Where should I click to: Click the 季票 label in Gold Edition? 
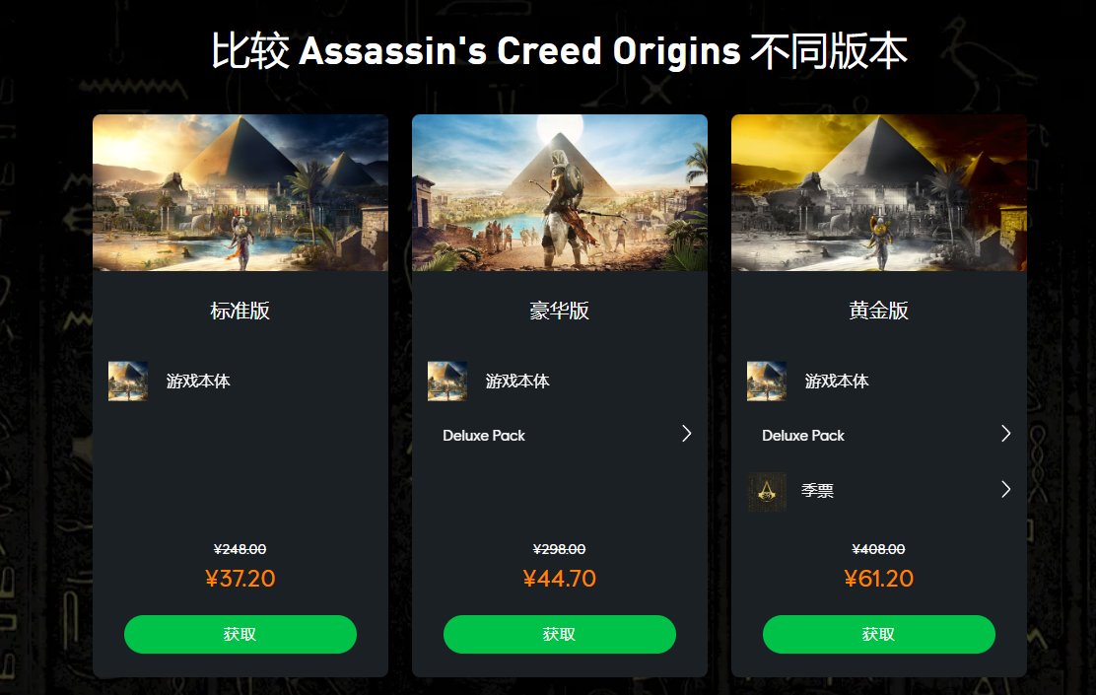[x=818, y=491]
